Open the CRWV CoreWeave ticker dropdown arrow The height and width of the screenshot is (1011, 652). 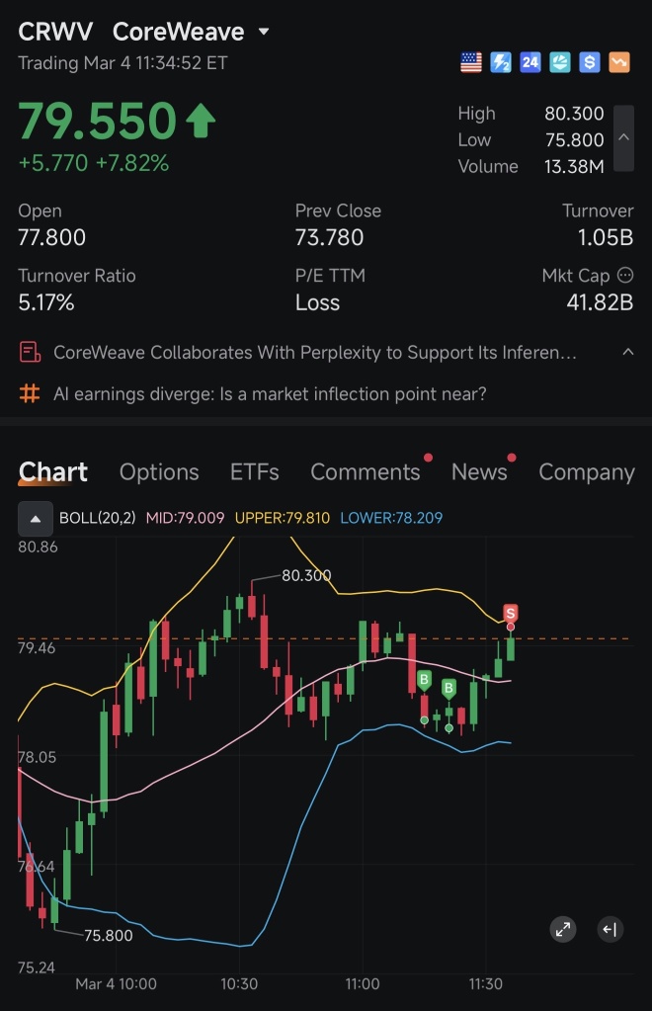pos(264,31)
